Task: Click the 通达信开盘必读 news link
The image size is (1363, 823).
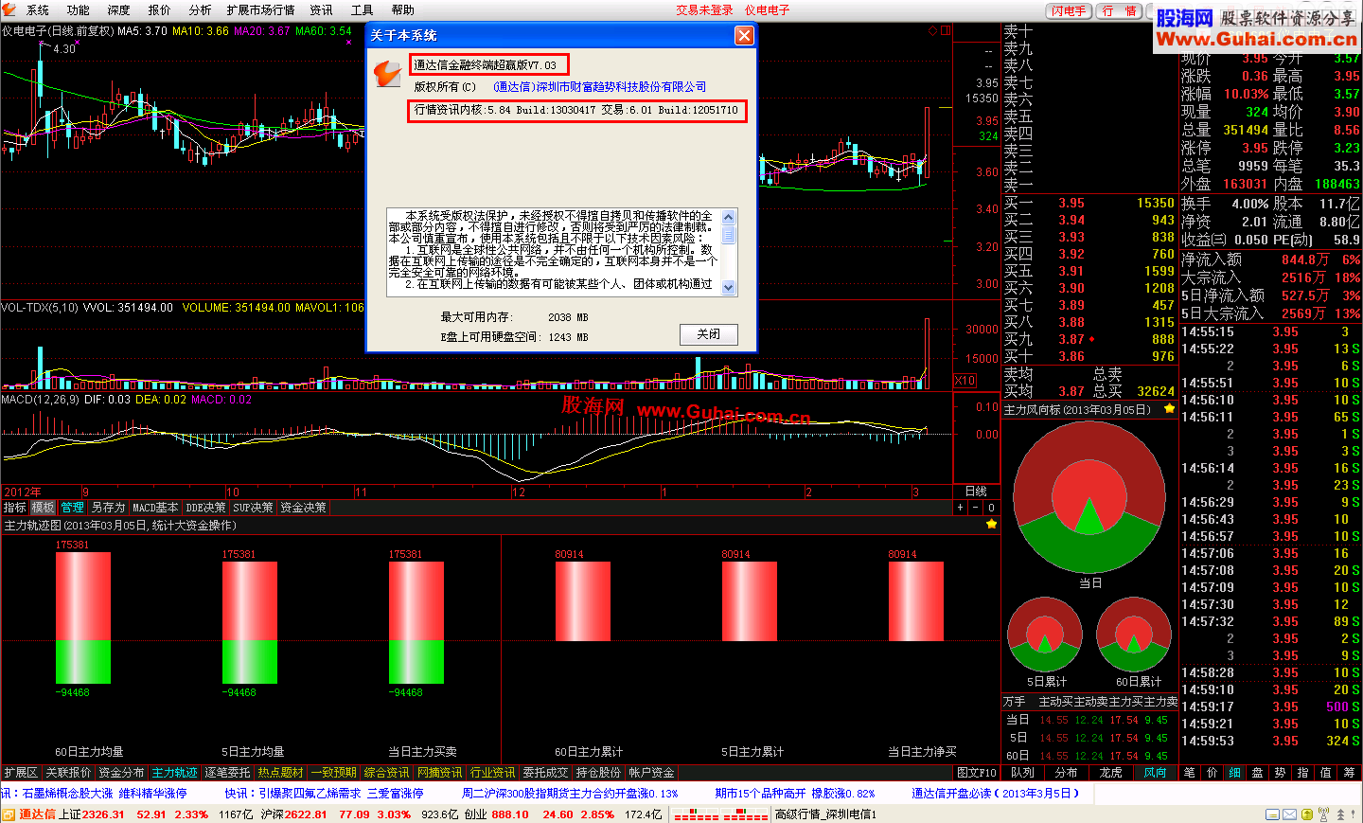Action: [995, 794]
